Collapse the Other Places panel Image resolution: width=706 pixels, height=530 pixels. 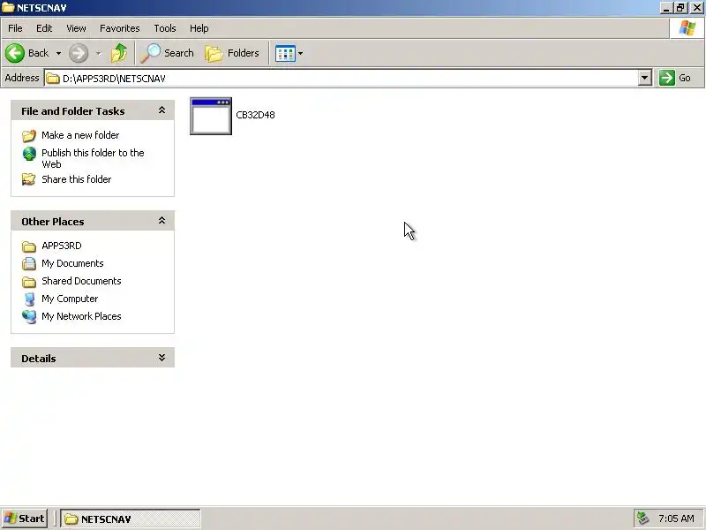161,221
